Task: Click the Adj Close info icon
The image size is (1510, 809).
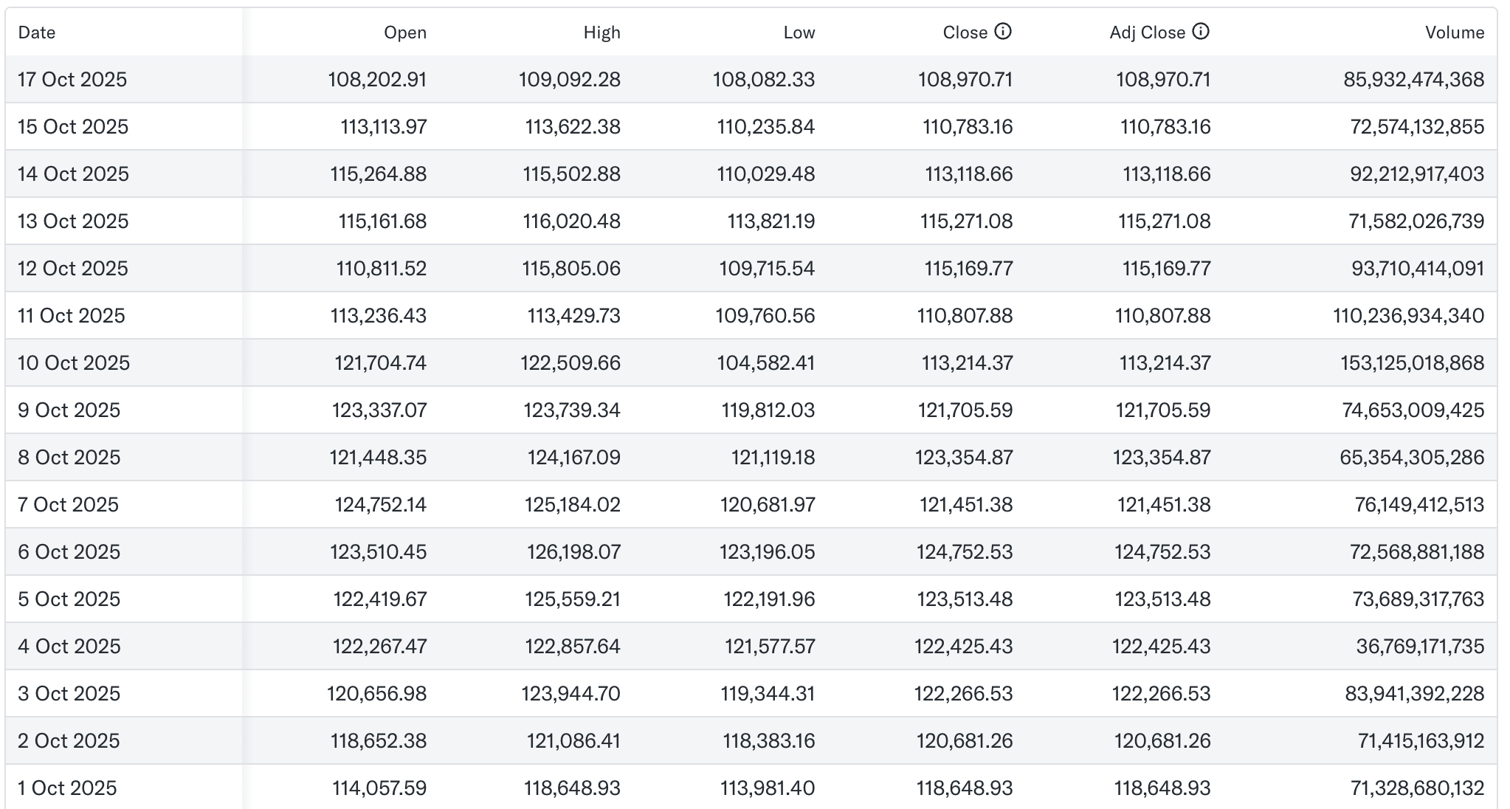Action: point(1201,32)
